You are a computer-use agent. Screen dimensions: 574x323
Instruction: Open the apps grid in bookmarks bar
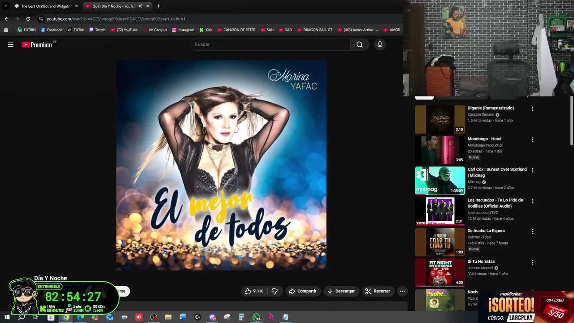[x=6, y=30]
